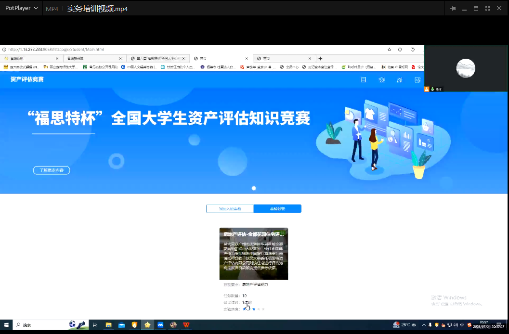Open the PotPlayer main menu dropdown
The width and height of the screenshot is (509, 334).
coord(21,8)
